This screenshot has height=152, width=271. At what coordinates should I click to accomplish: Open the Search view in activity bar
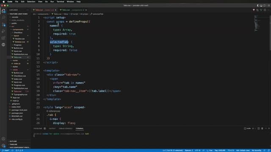[x=3, y=18]
